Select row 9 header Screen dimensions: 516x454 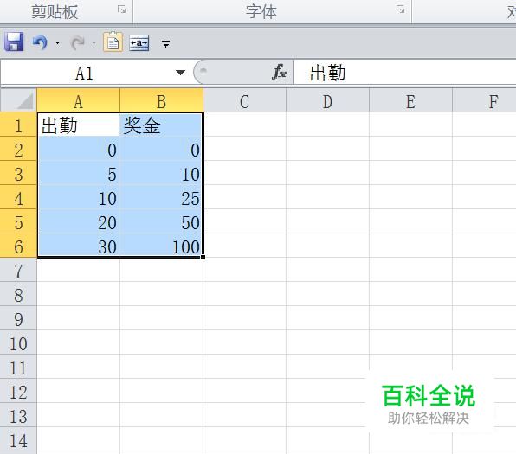point(18,318)
